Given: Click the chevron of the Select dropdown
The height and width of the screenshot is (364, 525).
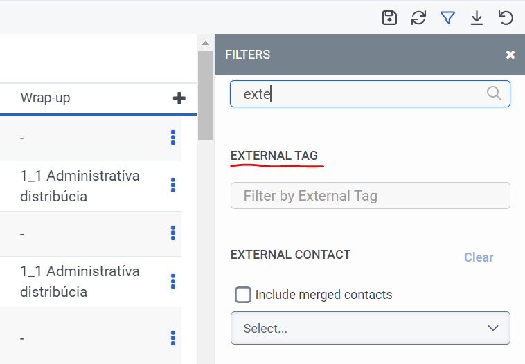Looking at the screenshot, I should [x=493, y=328].
